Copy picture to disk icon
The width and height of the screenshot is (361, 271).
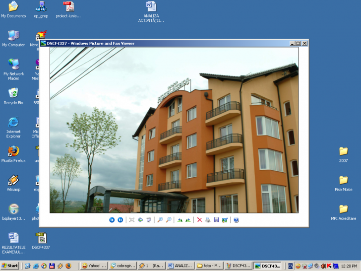coord(216,220)
